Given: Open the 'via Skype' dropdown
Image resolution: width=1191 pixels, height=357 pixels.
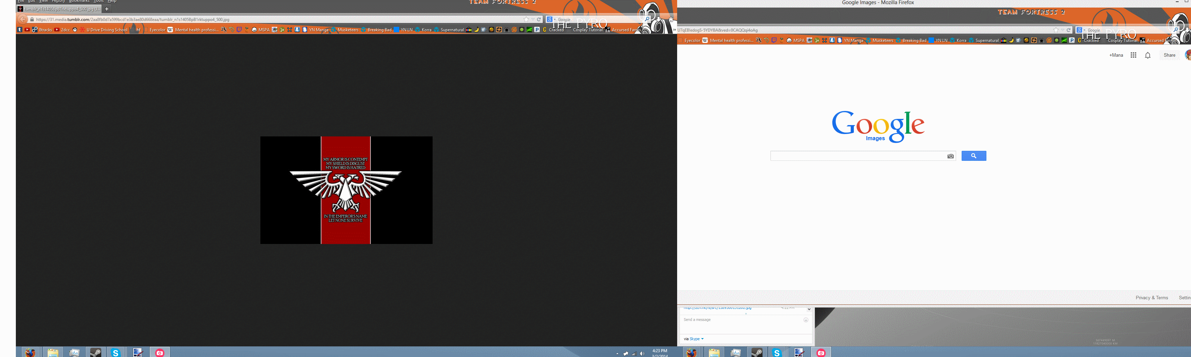Looking at the screenshot, I should [x=694, y=339].
